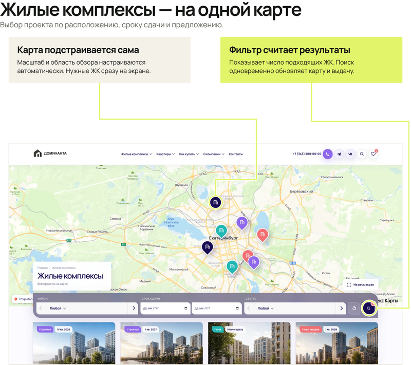Click the header search magnifier icon
The height and width of the screenshot is (365, 411).
tap(362, 154)
